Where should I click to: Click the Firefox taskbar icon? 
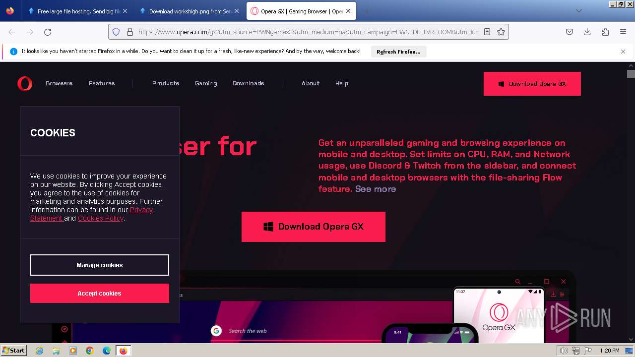coord(124,351)
